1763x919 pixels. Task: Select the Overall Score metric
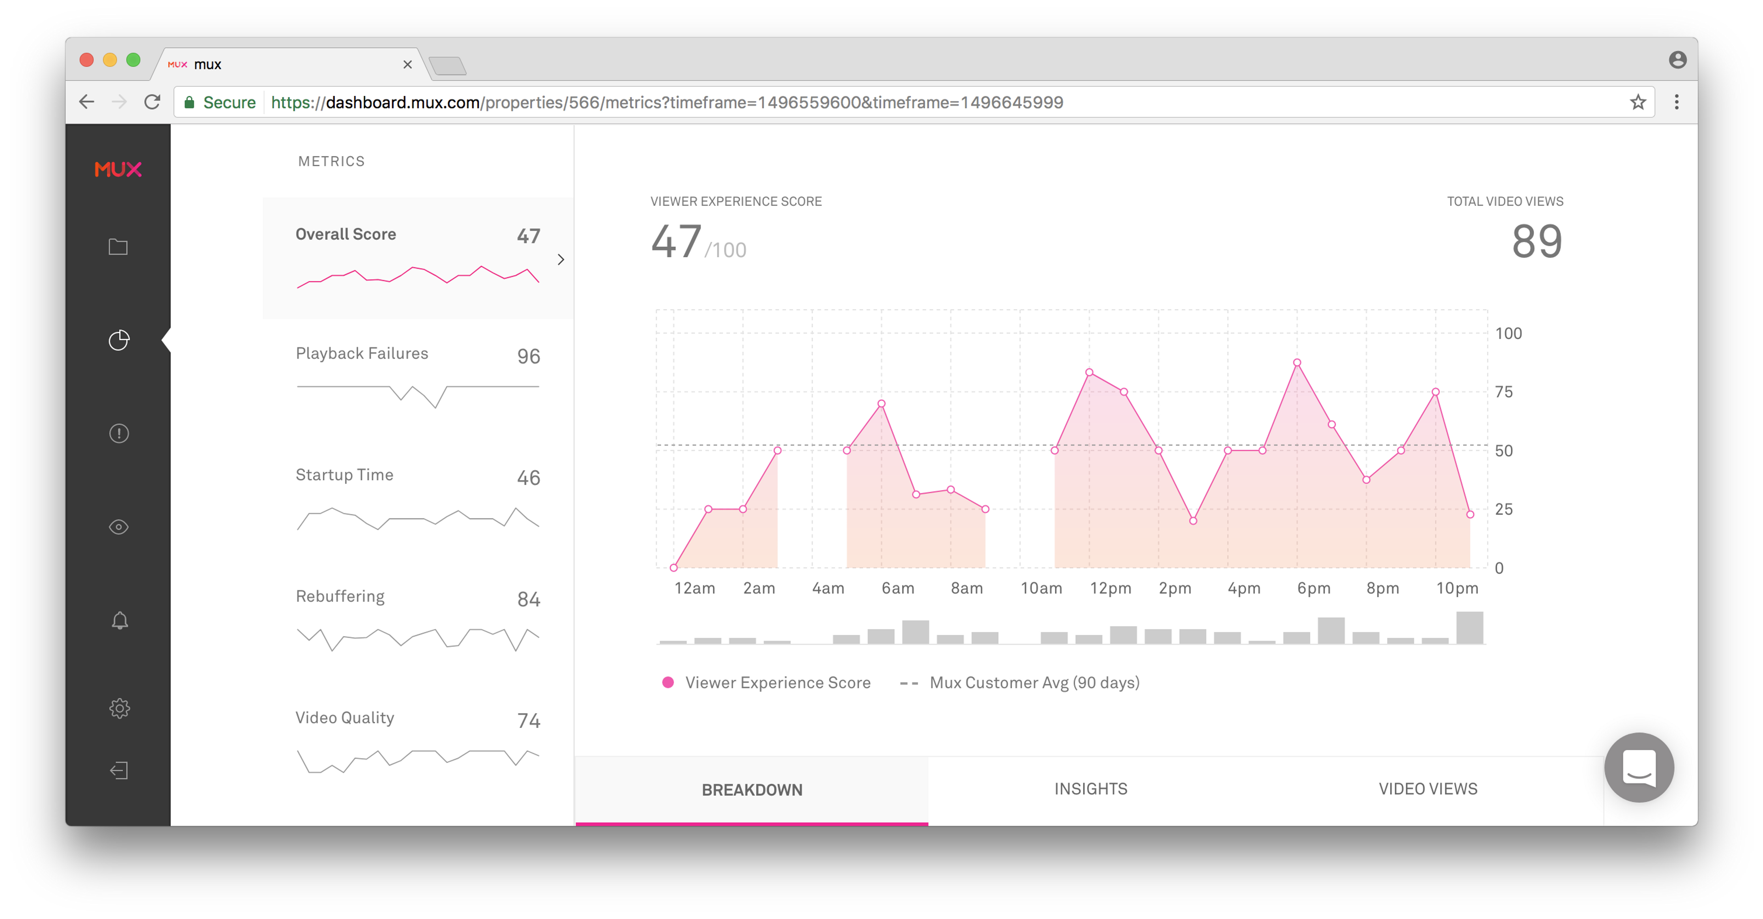[417, 258]
